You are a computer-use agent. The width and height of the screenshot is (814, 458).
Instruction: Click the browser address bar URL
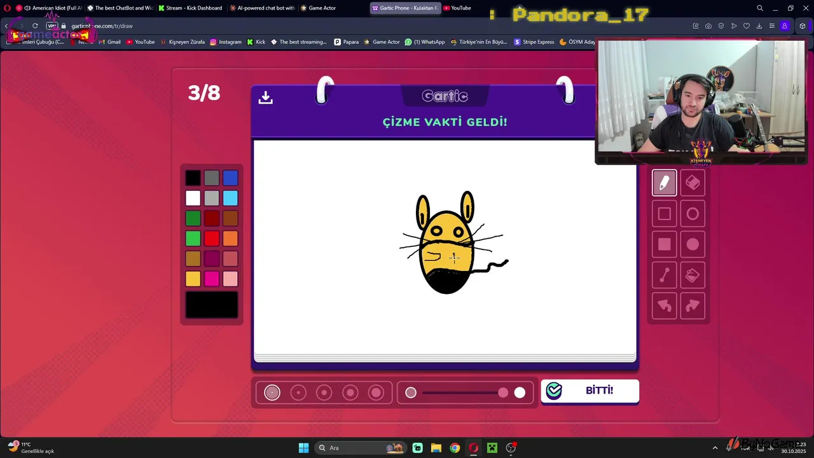coord(102,26)
